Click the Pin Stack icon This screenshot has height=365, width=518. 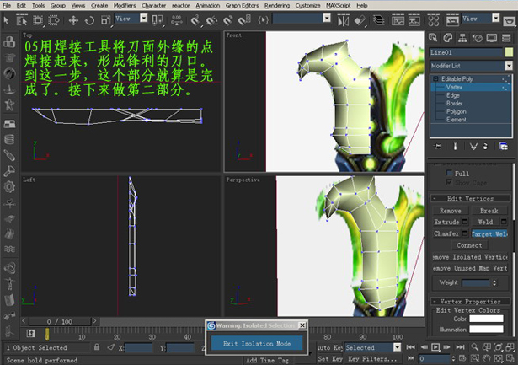pos(436,146)
